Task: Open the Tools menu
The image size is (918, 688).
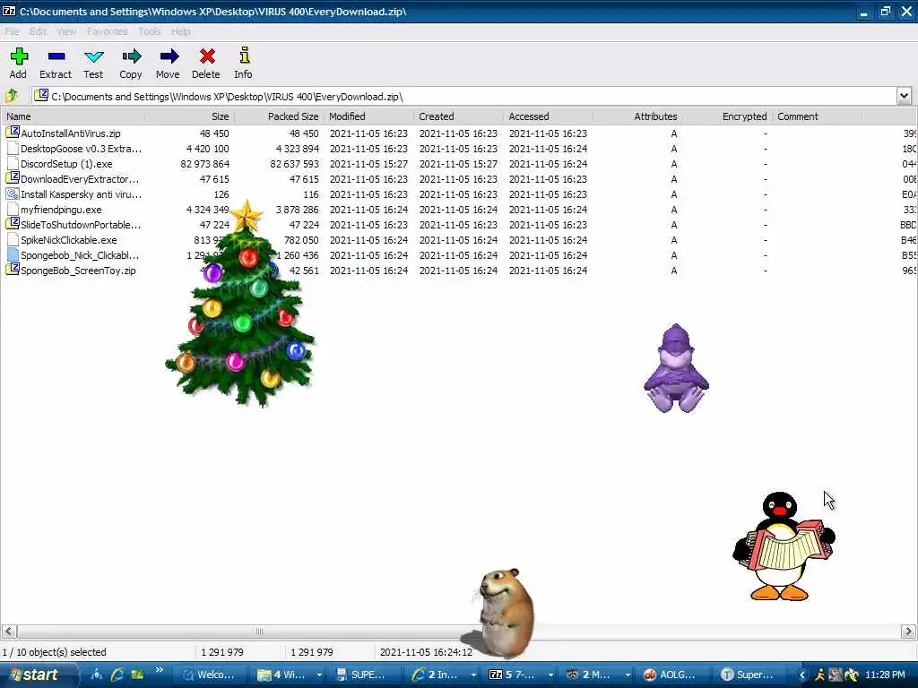Action: coord(150,31)
